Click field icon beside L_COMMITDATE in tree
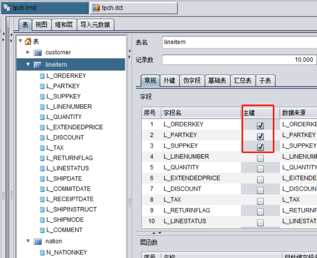 pyautogui.click(x=42, y=189)
